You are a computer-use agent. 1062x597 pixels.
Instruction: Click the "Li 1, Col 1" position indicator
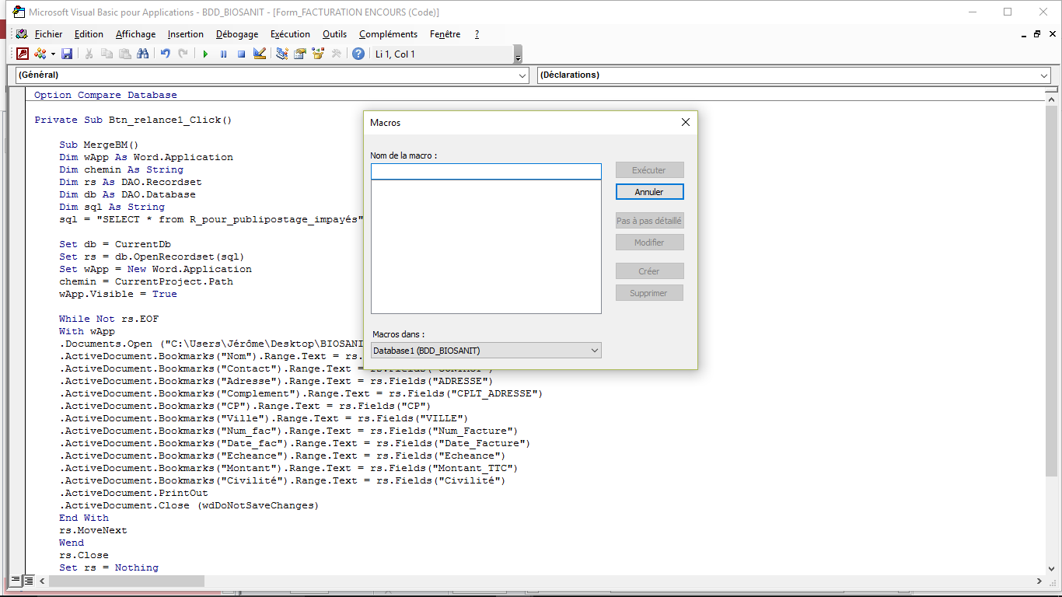(395, 54)
